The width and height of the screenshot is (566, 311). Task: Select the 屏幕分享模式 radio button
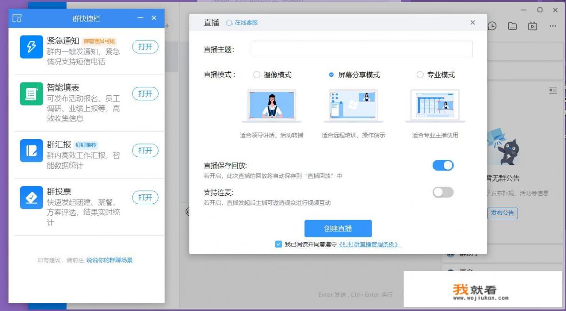point(331,75)
